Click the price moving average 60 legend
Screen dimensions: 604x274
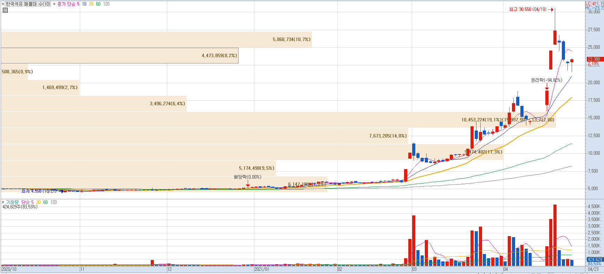click(98, 4)
